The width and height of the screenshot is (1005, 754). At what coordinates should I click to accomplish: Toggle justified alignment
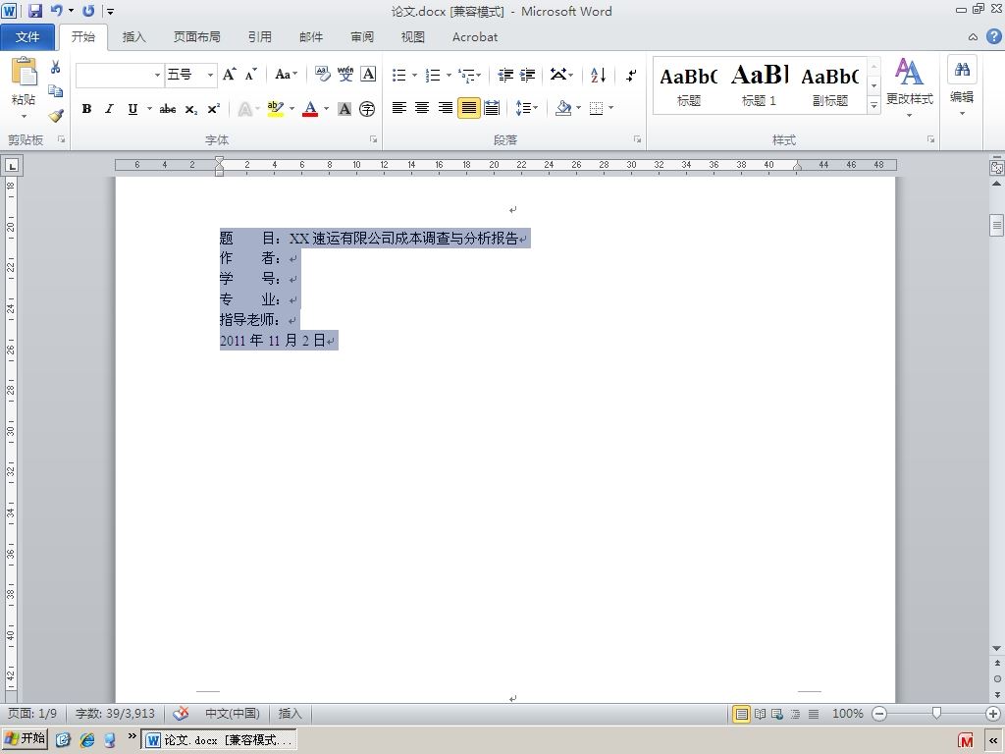pos(468,108)
